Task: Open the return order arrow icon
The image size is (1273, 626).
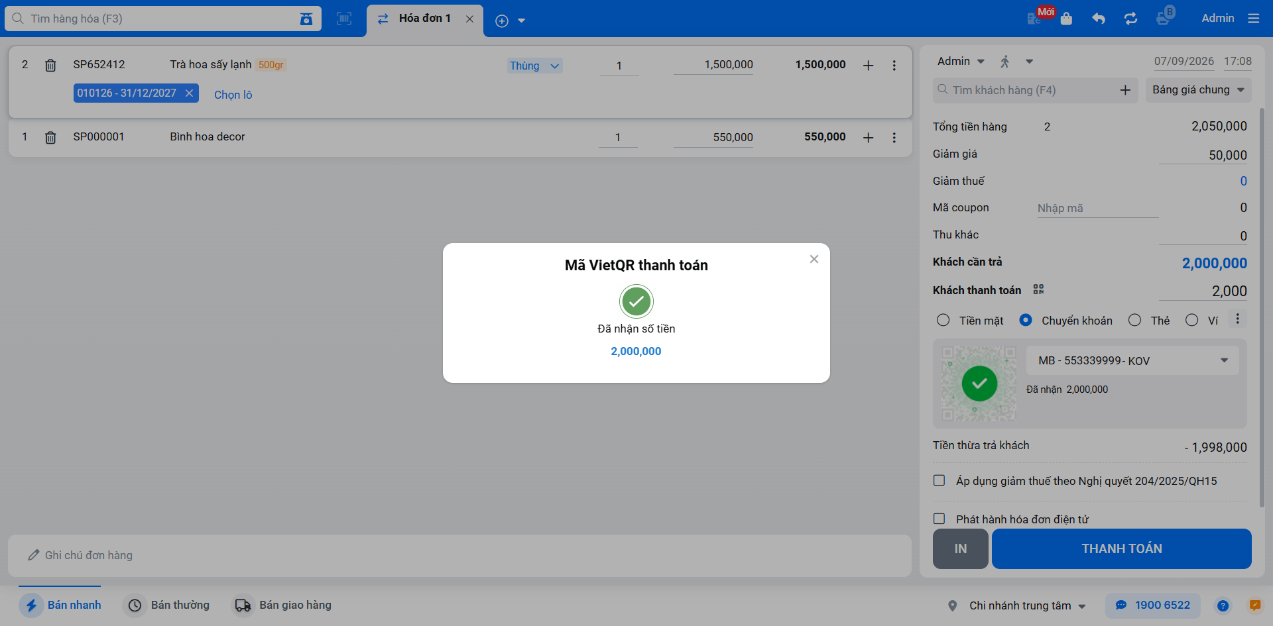Action: point(1099,19)
